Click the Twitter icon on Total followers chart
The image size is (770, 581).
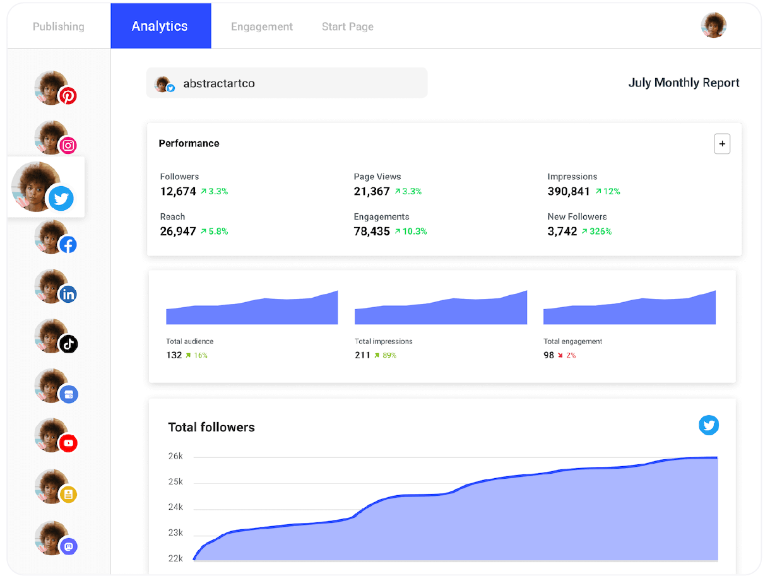(709, 425)
